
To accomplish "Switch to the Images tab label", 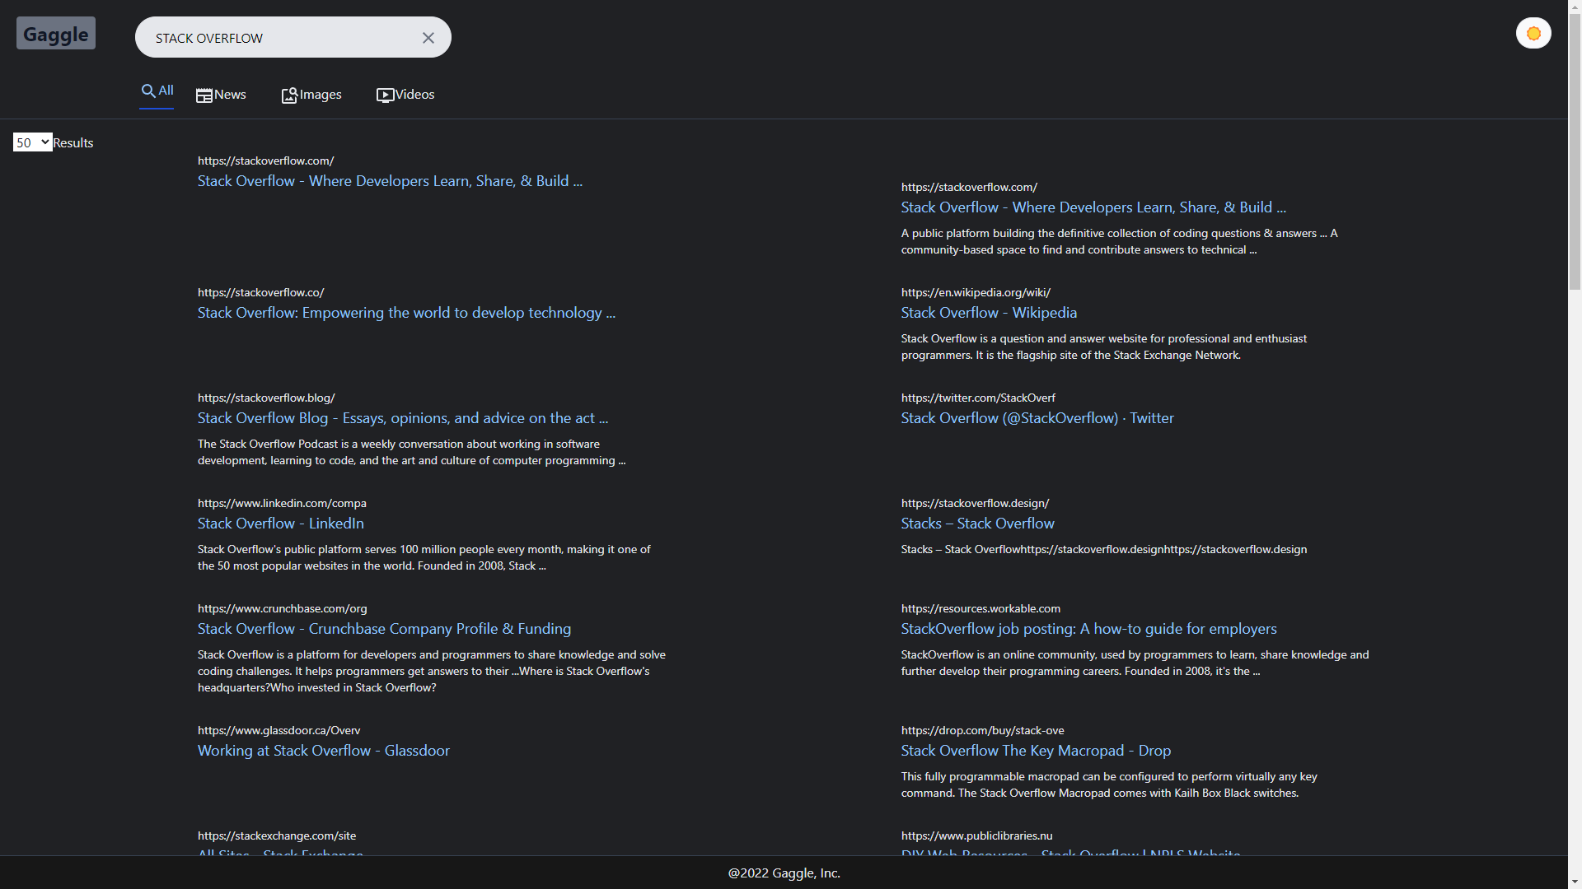I will coord(321,95).
